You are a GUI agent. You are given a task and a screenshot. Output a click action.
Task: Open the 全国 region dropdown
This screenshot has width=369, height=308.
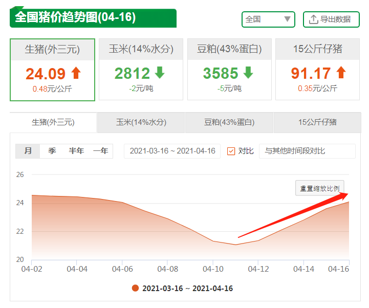tap(268, 19)
